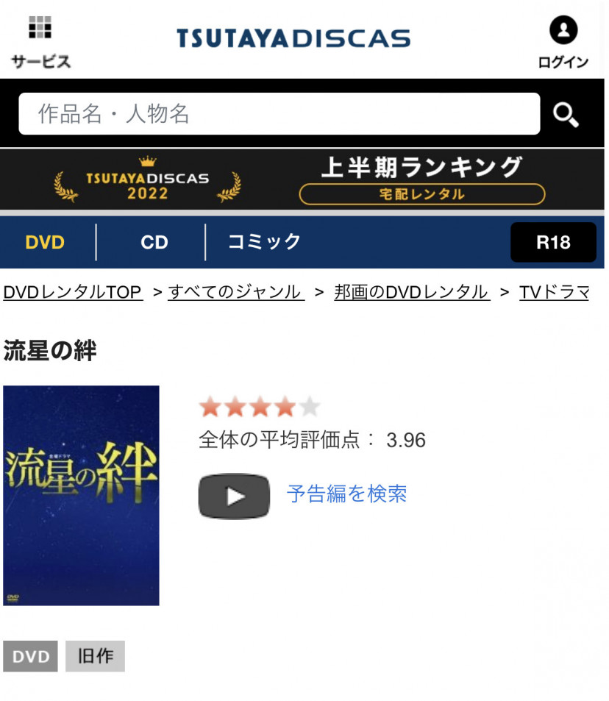Click the YouTube play trailer icon
The width and height of the screenshot is (609, 701).
pos(234,496)
